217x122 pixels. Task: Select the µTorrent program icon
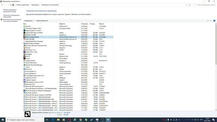coord(24,26)
